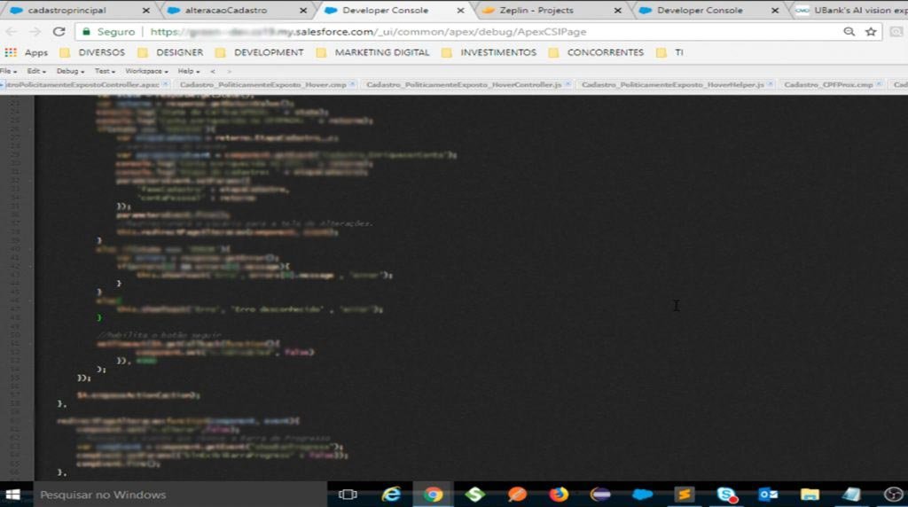
Task: Open the green S diamond taskbar app
Action: (475, 495)
